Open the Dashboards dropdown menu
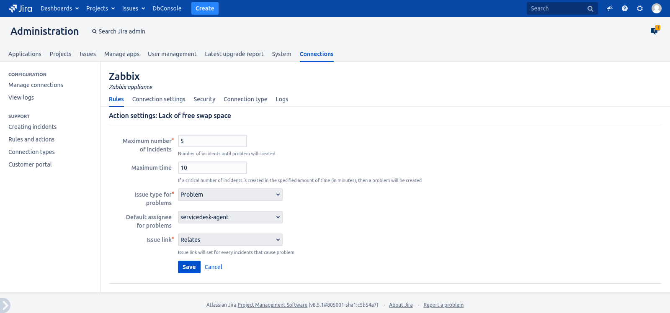The height and width of the screenshot is (313, 670). (x=60, y=8)
